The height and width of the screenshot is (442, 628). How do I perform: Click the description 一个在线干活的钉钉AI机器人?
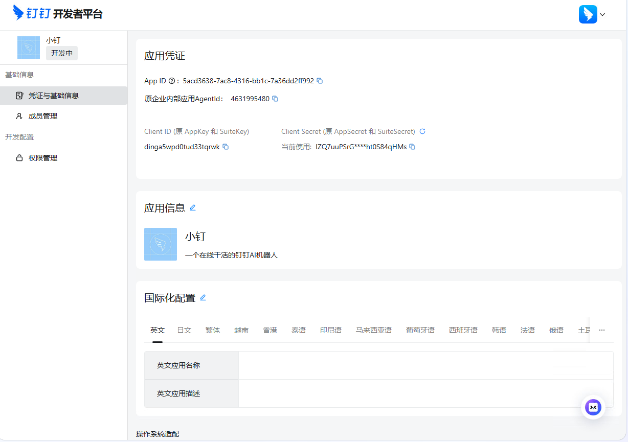click(x=231, y=254)
